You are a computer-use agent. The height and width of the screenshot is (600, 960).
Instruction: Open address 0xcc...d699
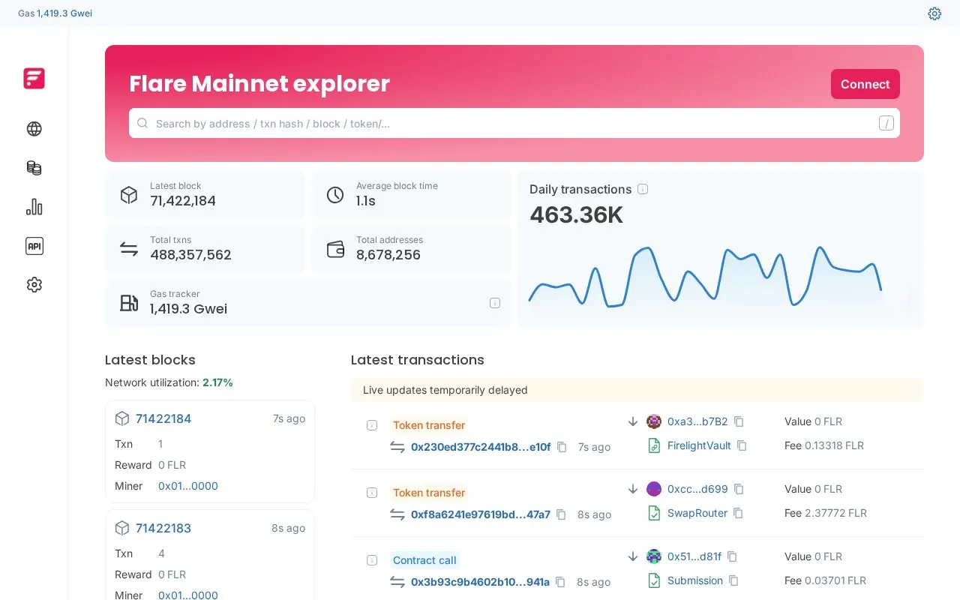pyautogui.click(x=697, y=489)
